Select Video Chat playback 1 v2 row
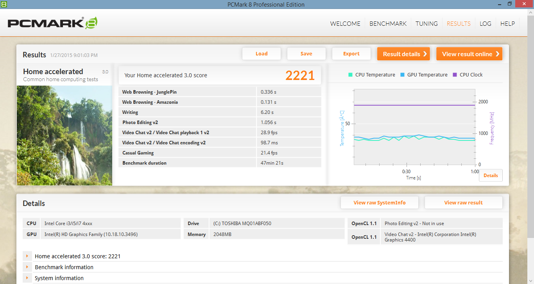Image resolution: width=534 pixels, height=284 pixels. coord(220,133)
